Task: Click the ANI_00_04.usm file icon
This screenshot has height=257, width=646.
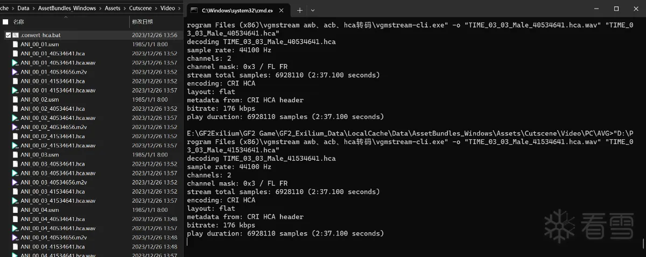Action: point(16,210)
